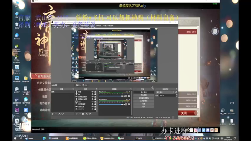This screenshot has width=251, height=141.
Task: Remove the selected OBS scene
Action: 56,114
